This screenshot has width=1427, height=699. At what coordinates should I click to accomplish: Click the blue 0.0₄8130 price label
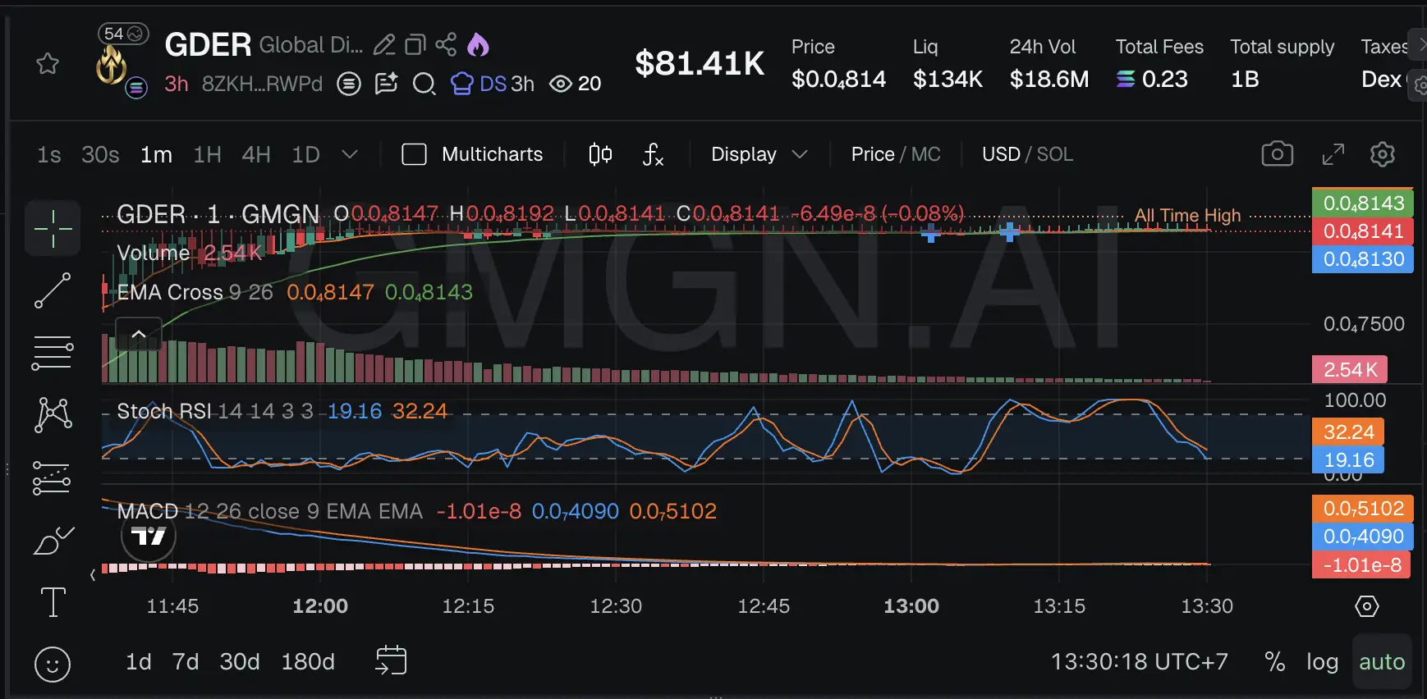(1363, 258)
